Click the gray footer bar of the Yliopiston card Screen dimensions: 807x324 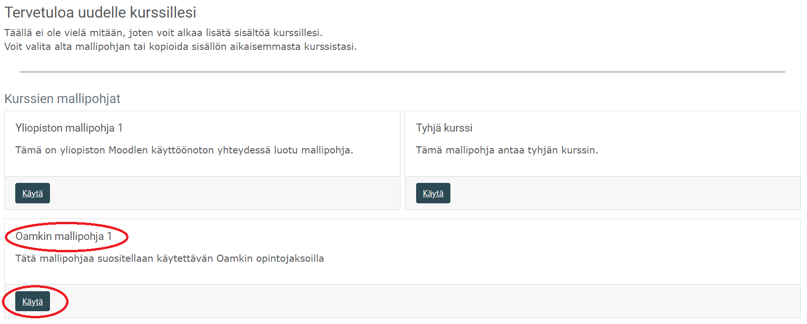point(202,193)
